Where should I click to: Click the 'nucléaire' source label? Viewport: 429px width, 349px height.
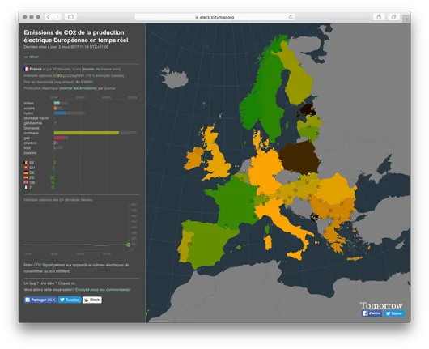click(32, 133)
